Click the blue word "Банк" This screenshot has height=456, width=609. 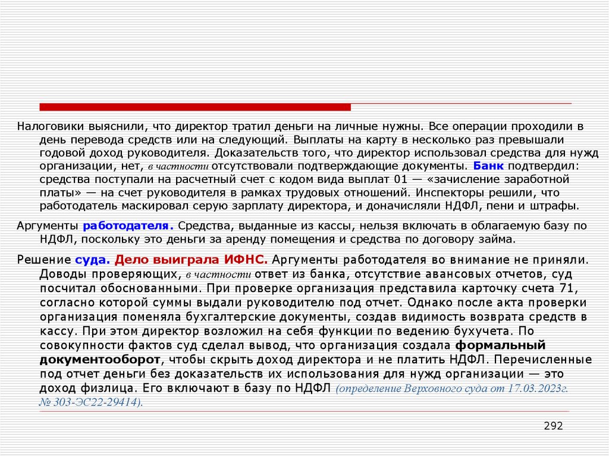click(488, 166)
